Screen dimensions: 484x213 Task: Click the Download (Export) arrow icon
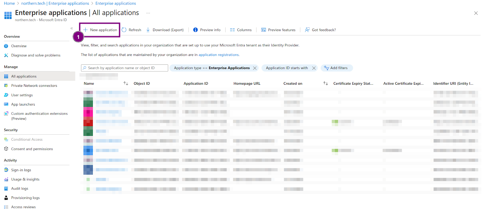148,30
